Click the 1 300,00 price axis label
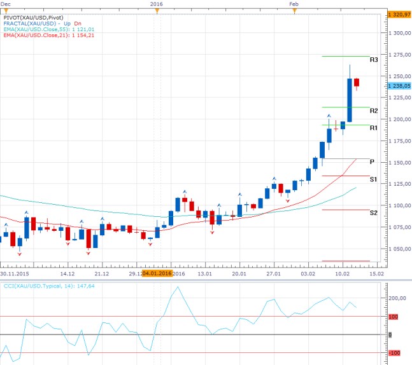The image size is (412, 365). pos(400,33)
